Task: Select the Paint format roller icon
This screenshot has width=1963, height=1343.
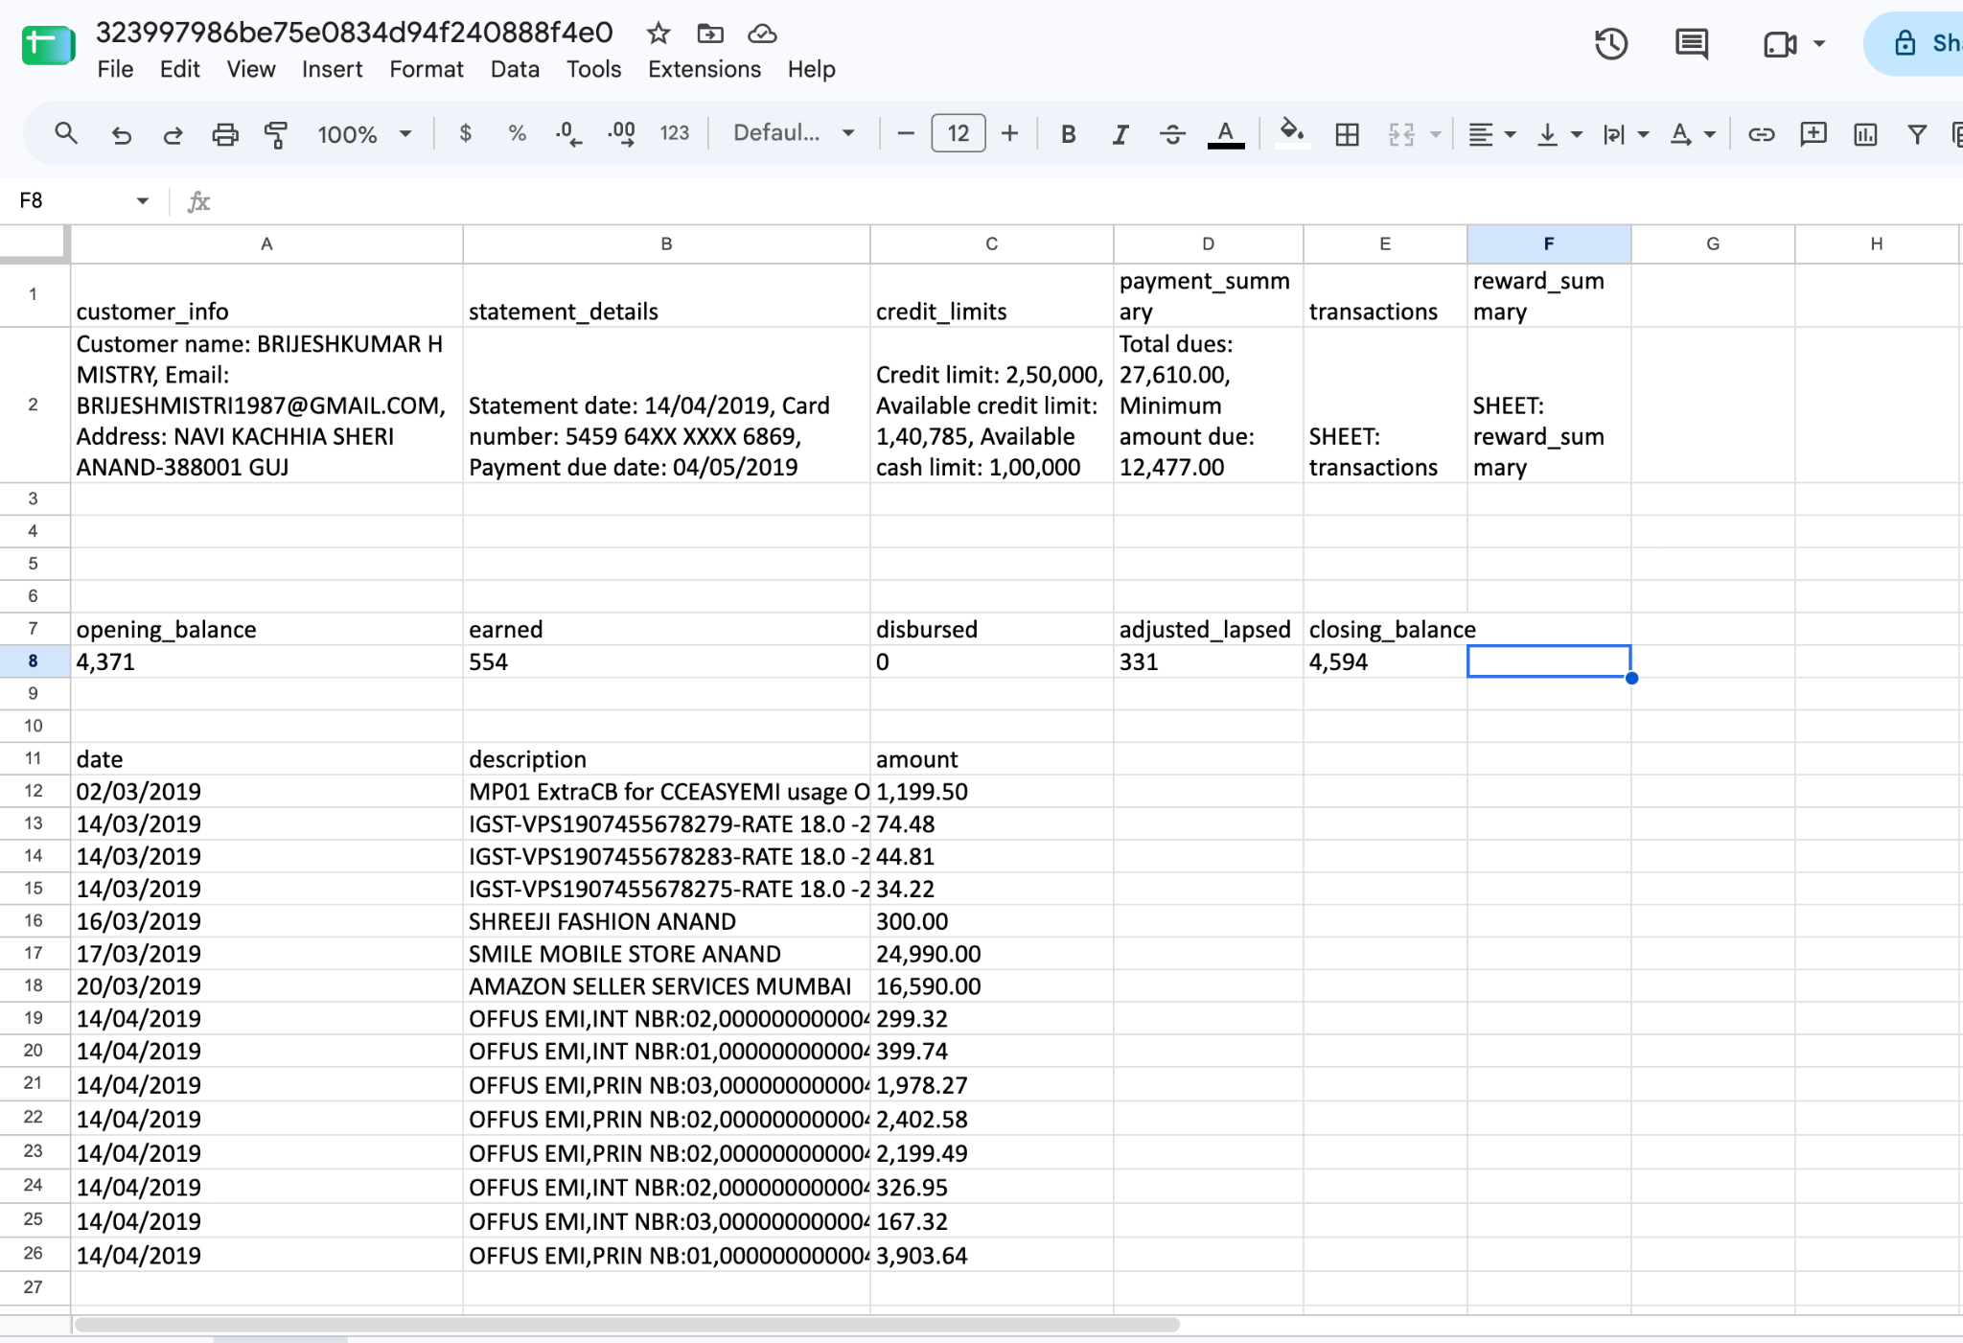Action: click(x=276, y=134)
